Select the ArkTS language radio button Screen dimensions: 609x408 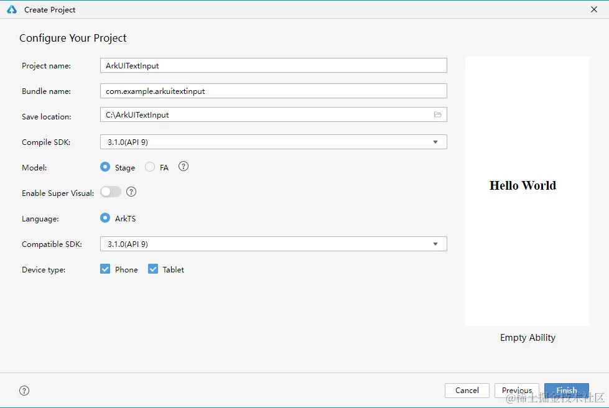[x=105, y=218]
